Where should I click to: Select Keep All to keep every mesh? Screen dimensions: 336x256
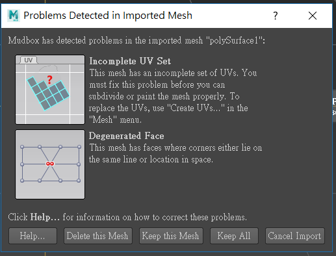point(234,236)
